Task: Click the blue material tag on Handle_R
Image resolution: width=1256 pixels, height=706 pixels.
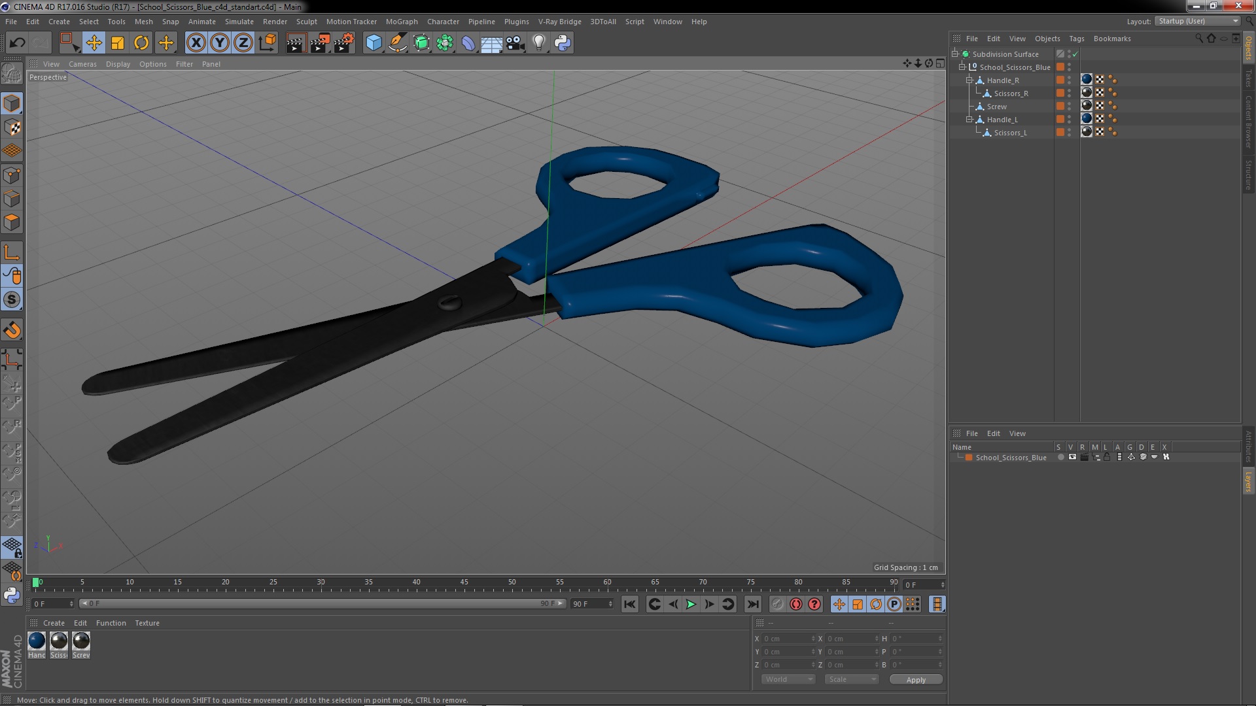Action: 1087,80
